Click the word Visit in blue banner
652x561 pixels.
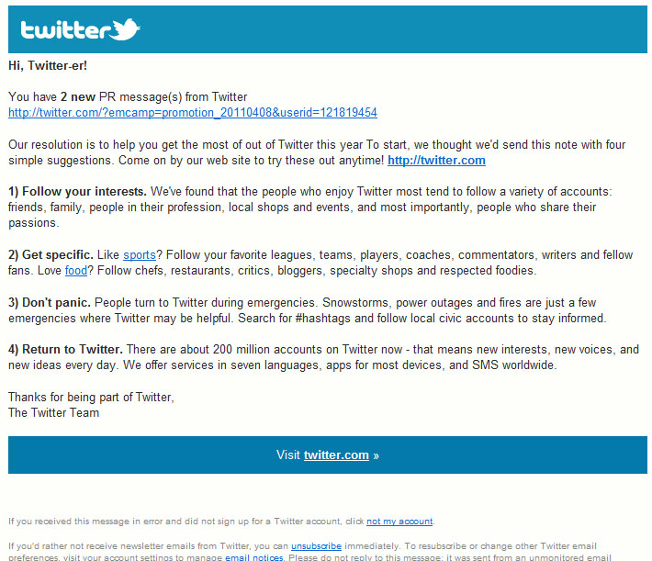coord(288,454)
